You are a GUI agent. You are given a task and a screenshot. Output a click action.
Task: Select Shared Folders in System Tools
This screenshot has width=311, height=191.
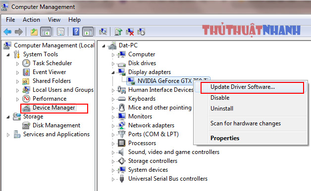52,81
